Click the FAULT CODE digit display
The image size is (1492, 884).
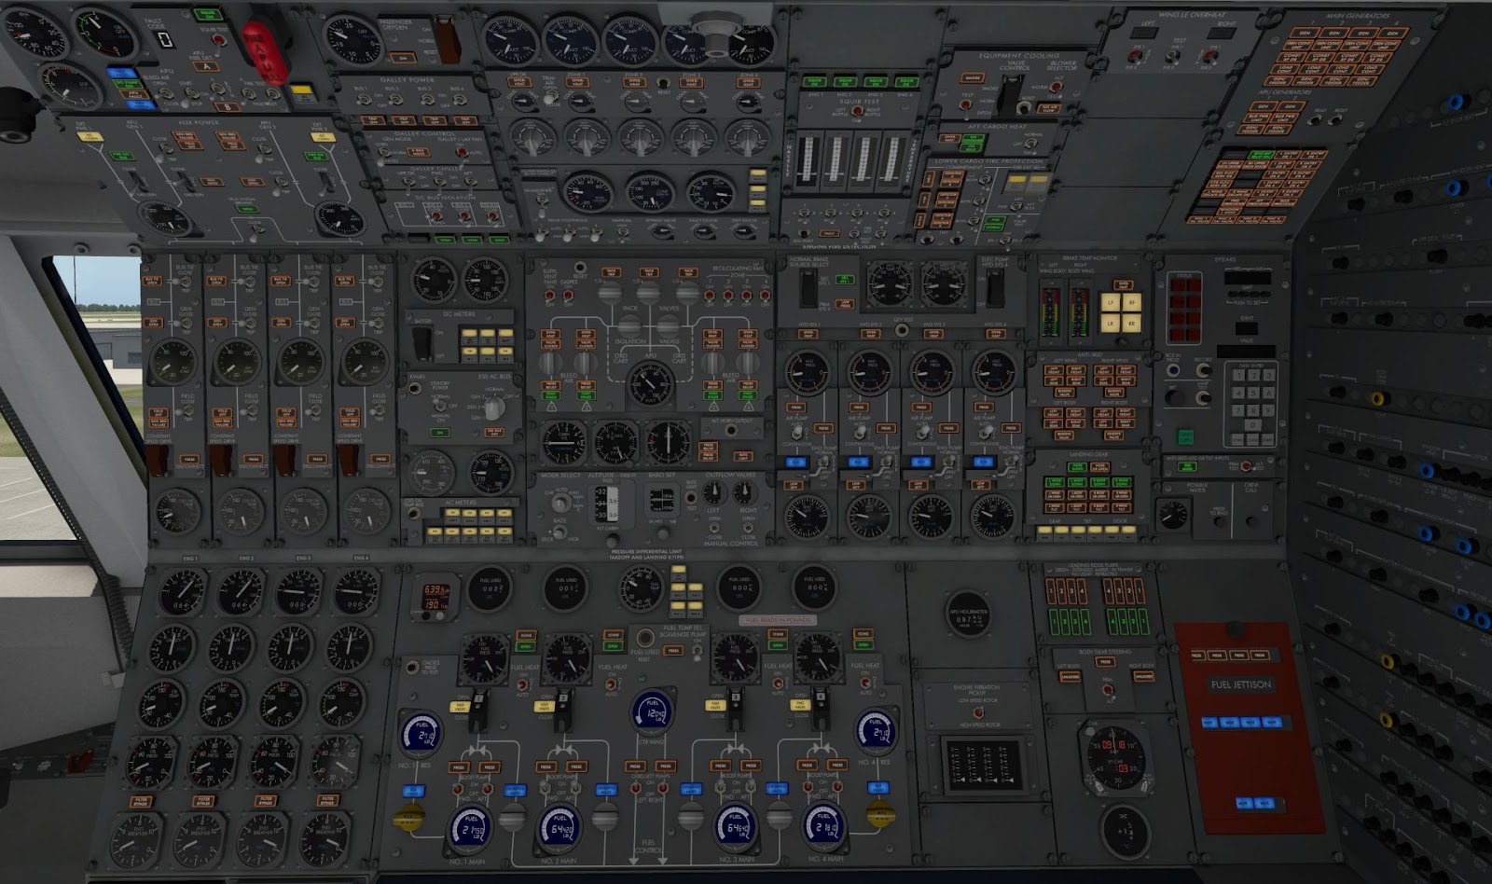[163, 39]
